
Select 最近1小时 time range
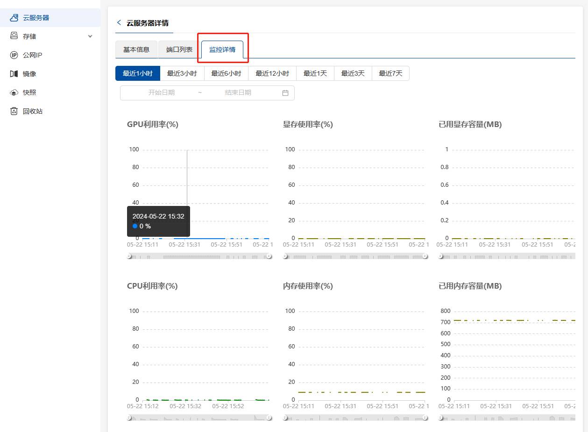[138, 73]
